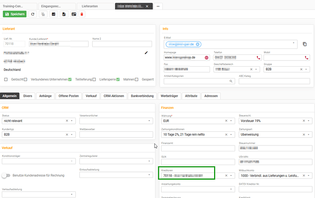
Task: Click the 'Deutschland' address text
Action: click(x=12, y=70)
